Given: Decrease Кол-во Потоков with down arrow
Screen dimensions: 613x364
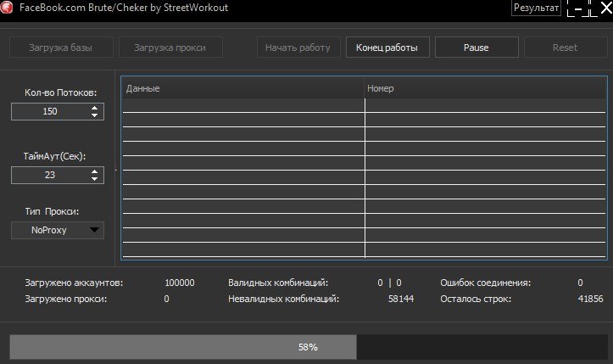Looking at the screenshot, I should [94, 115].
